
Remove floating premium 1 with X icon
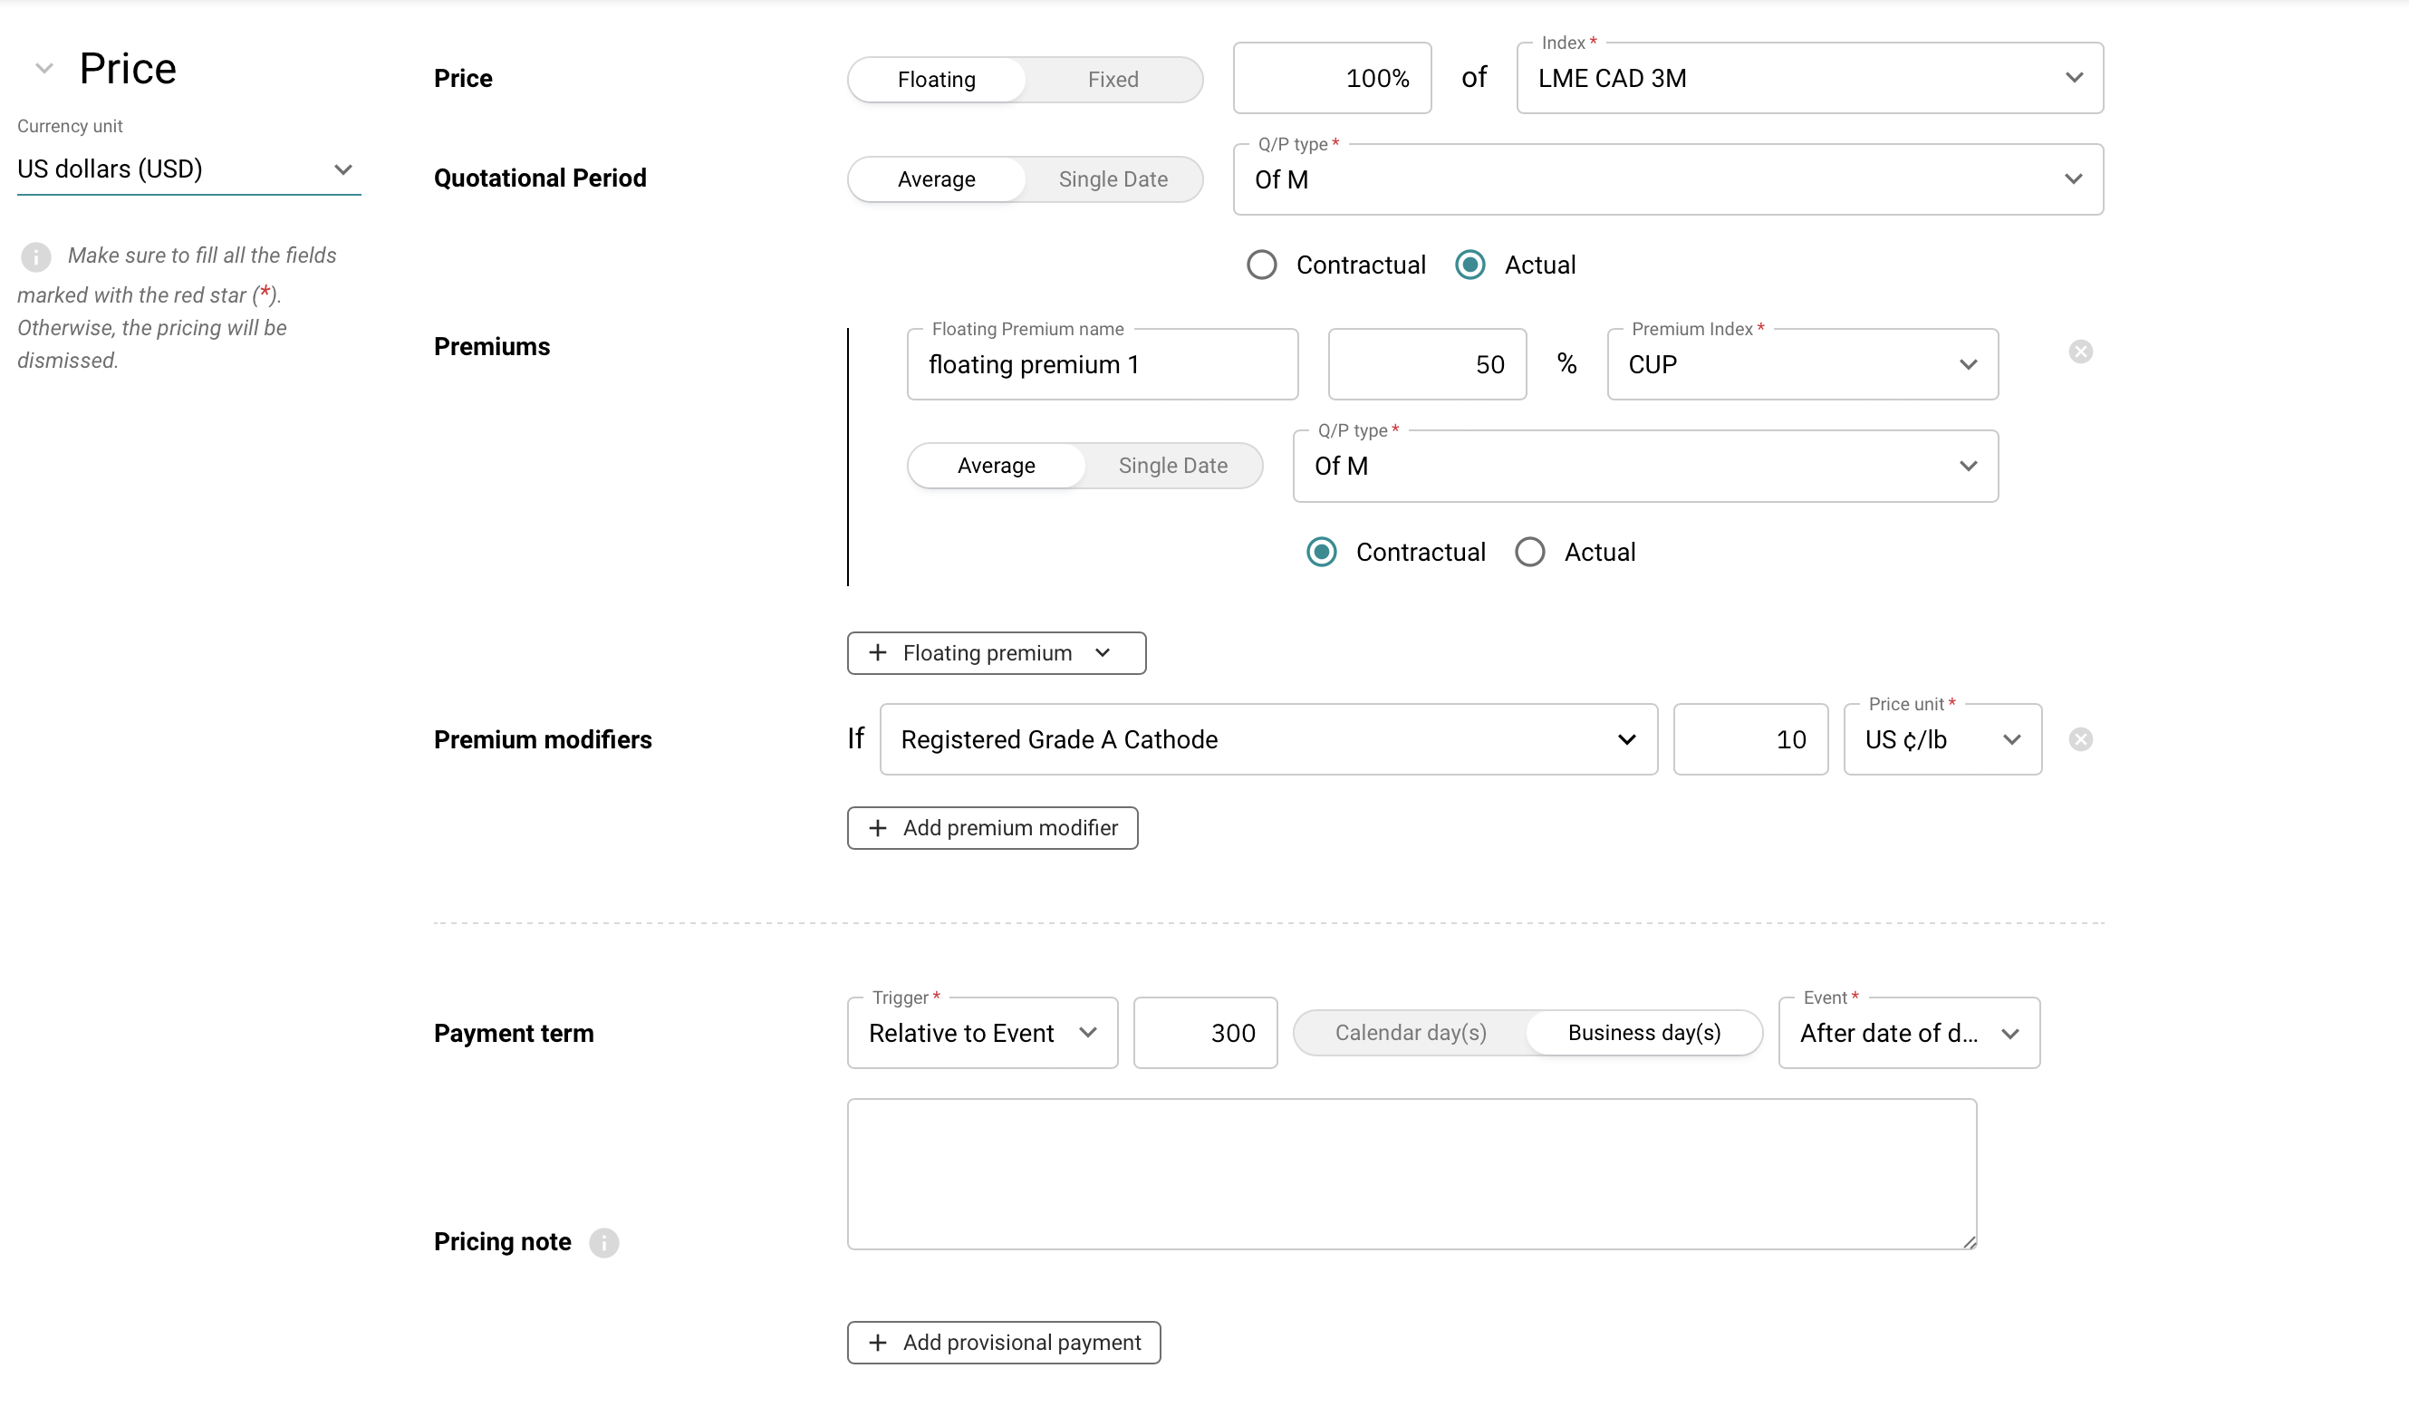click(x=2080, y=352)
